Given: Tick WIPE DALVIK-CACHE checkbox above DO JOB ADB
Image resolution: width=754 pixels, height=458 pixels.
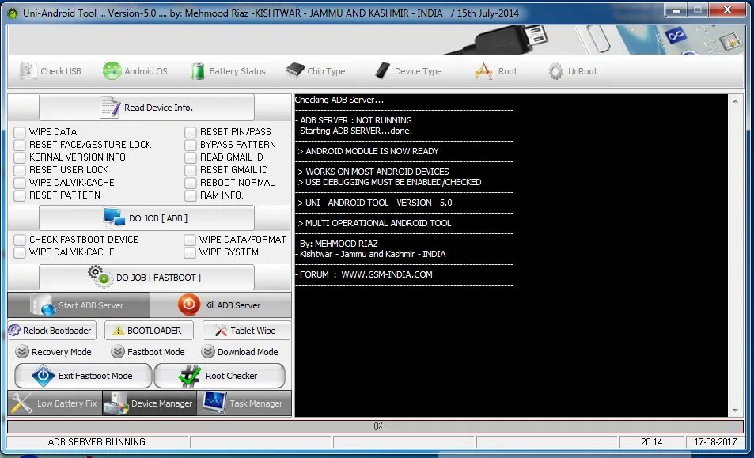Looking at the screenshot, I should pos(20,183).
